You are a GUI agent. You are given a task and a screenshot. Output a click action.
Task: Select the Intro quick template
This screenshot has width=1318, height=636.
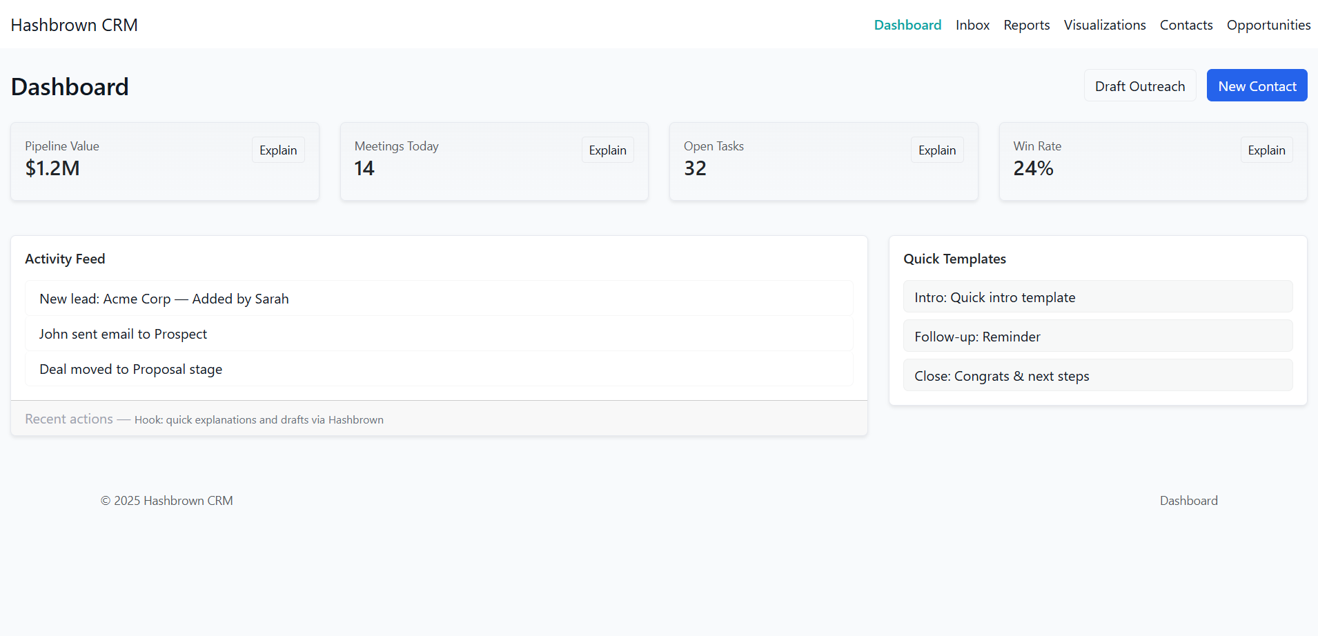pos(1097,297)
